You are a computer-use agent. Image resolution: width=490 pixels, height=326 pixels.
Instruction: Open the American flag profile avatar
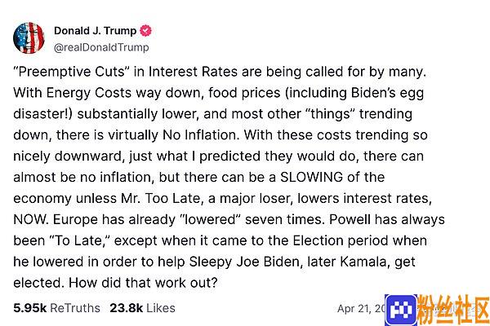click(x=29, y=38)
